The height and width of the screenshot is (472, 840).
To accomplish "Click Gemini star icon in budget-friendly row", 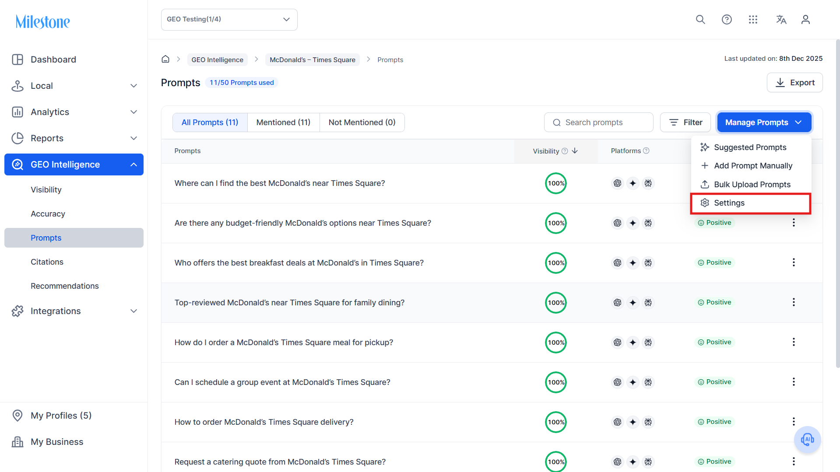I will pyautogui.click(x=633, y=223).
